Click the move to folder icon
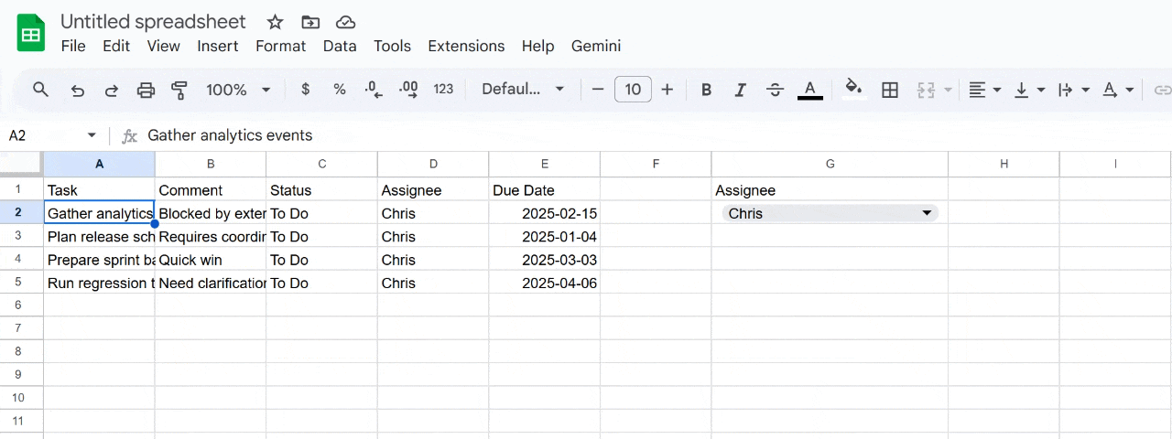 tap(310, 22)
